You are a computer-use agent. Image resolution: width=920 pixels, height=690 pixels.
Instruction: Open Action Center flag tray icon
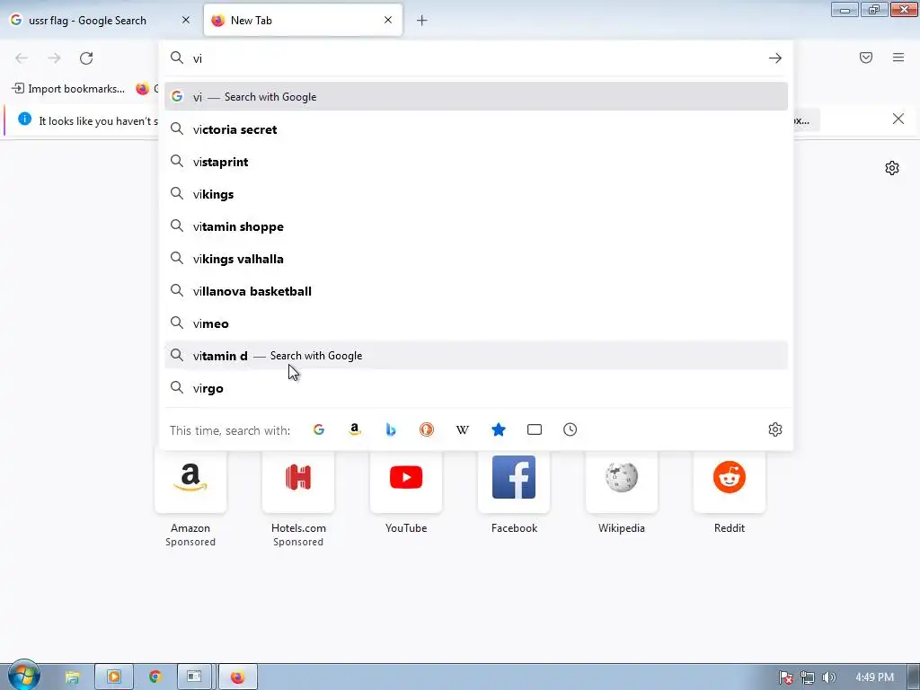pyautogui.click(x=785, y=677)
